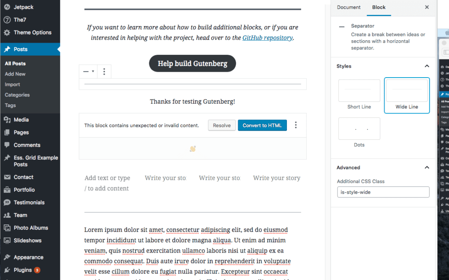Open the separator block type switcher dropdown
Screen dimensions: 449x280
click(x=88, y=71)
